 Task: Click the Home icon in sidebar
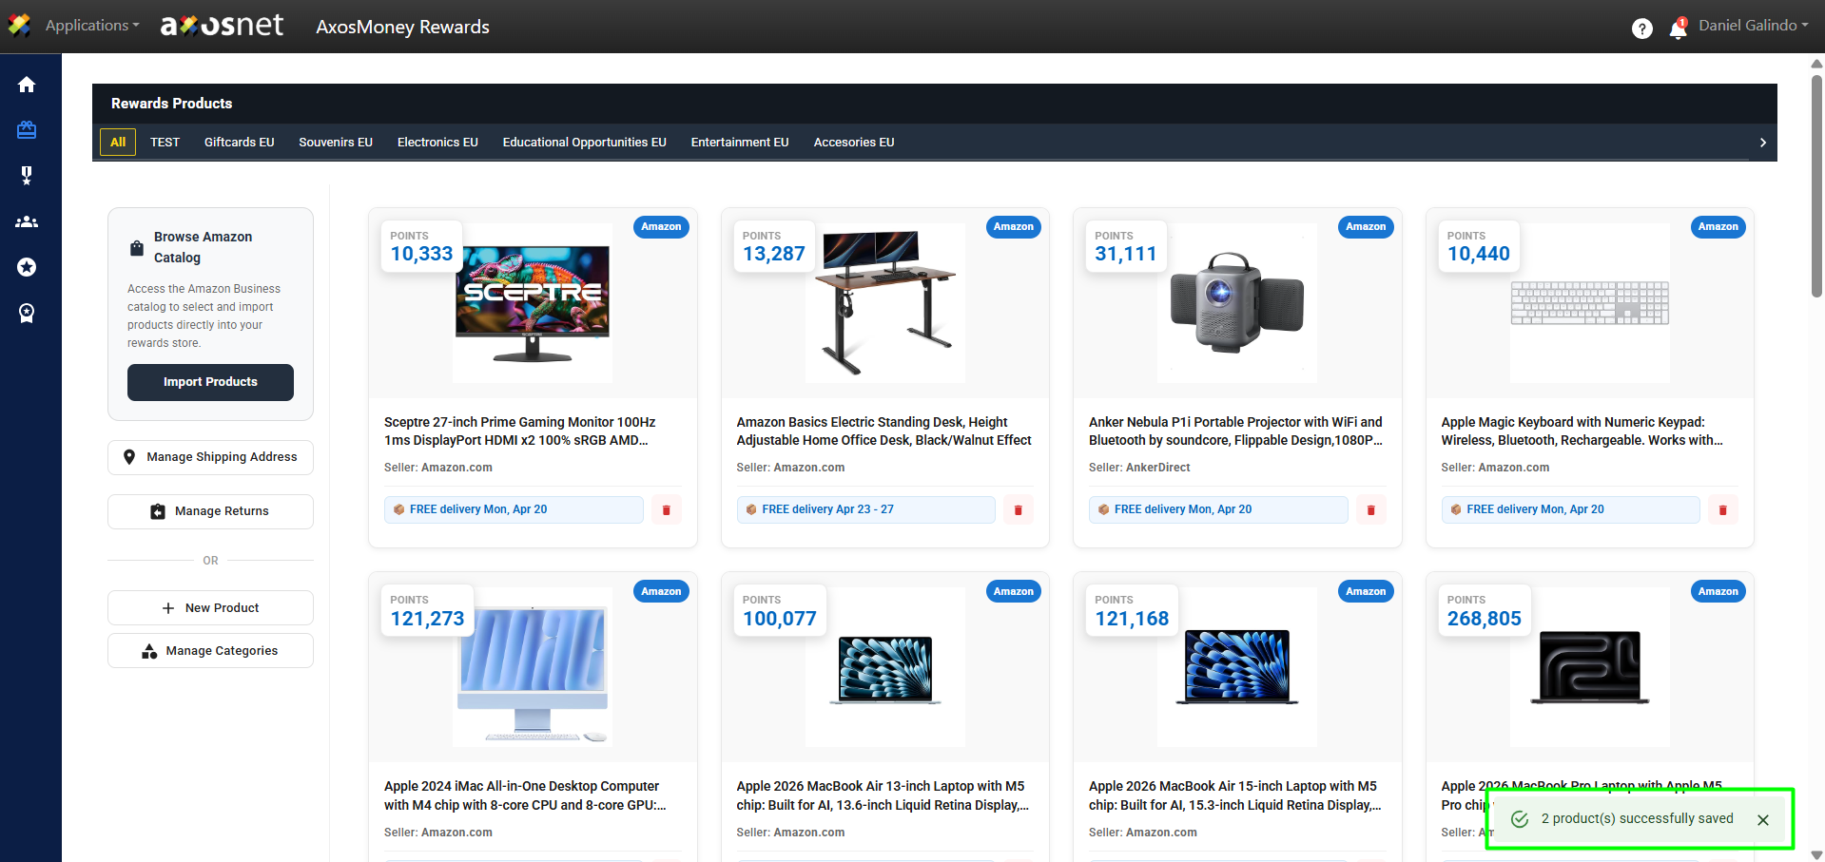tap(27, 85)
